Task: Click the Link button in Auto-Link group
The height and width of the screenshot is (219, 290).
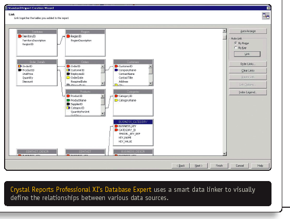Action: [247, 54]
